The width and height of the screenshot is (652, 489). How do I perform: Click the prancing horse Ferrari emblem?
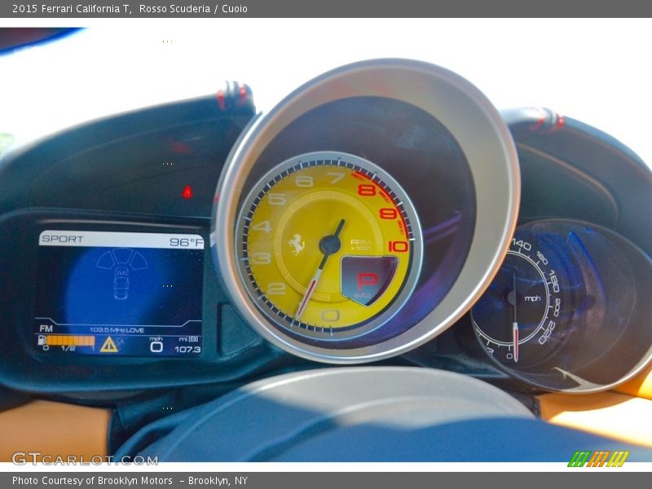[297, 243]
